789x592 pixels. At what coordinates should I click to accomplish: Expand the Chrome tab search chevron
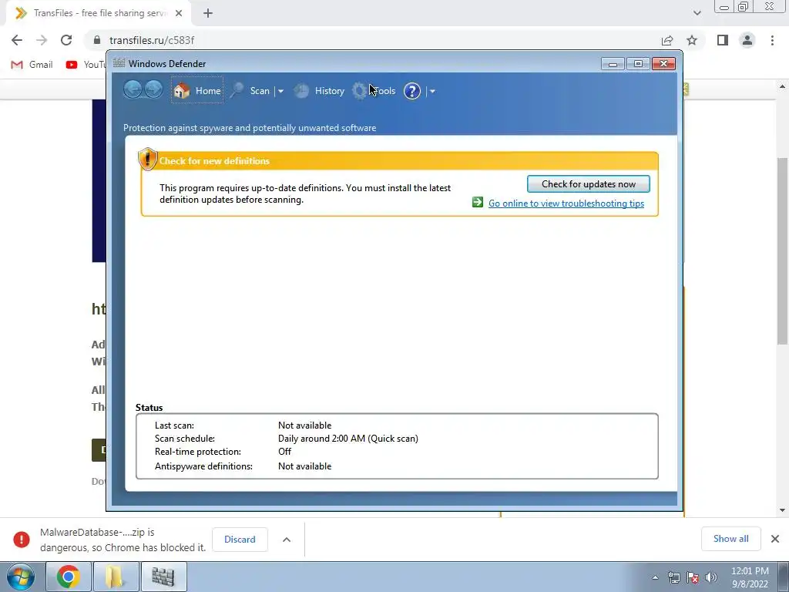(697, 13)
